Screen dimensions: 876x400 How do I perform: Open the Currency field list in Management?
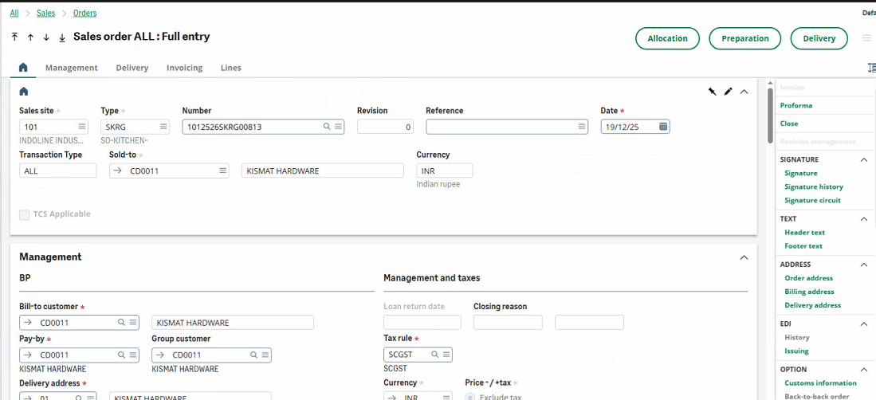click(446, 397)
